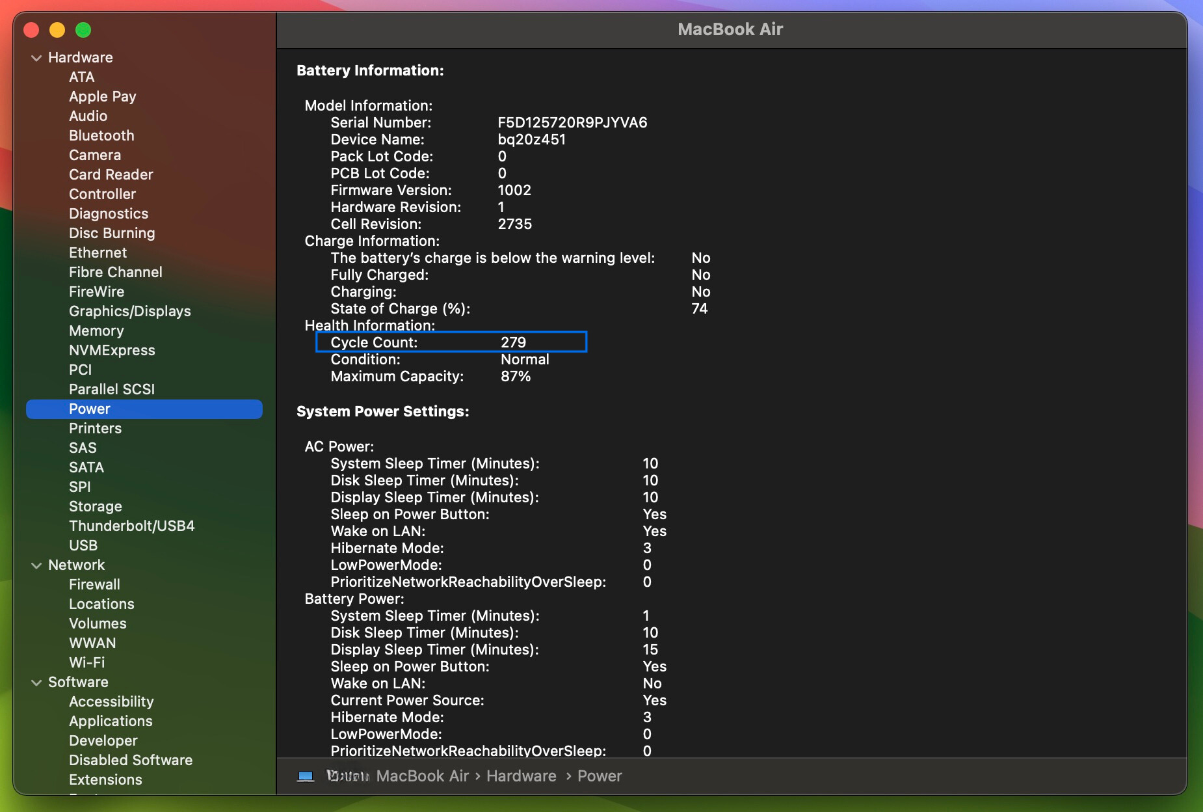
Task: Select SPI in the sidebar
Action: pos(80,487)
